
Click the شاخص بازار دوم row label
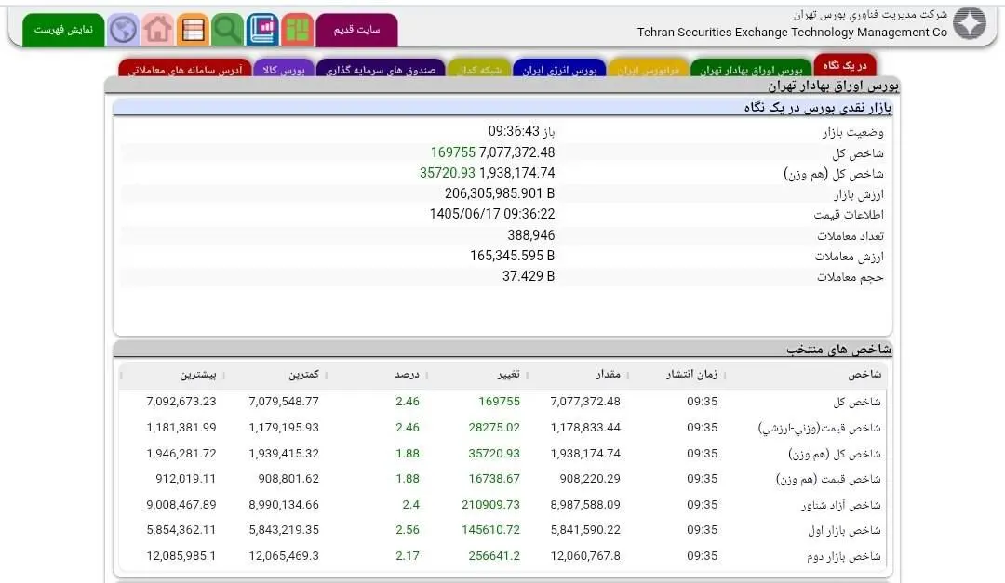(x=843, y=556)
